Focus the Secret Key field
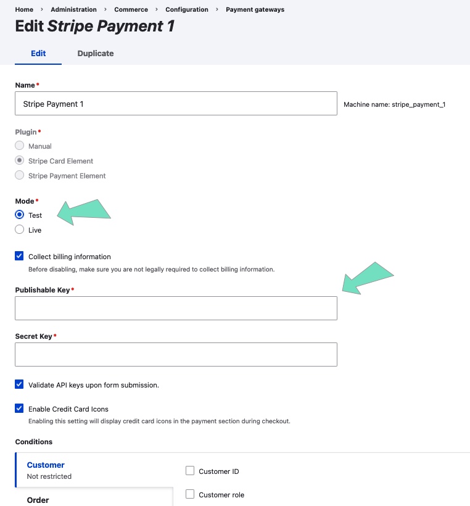This screenshot has width=470, height=506. 176,354
